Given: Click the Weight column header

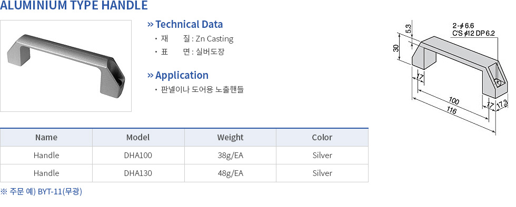Looking at the screenshot, I should coord(231,137).
